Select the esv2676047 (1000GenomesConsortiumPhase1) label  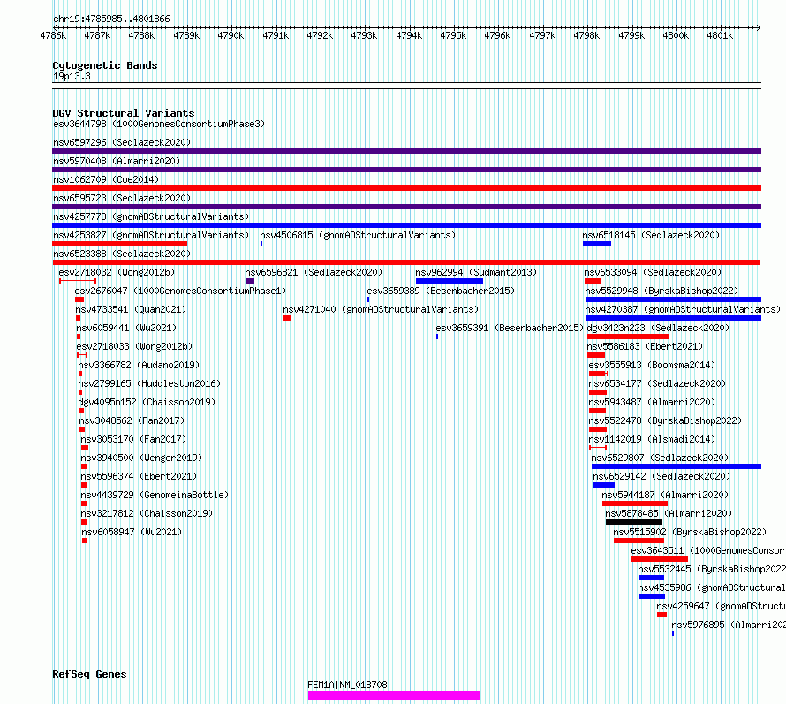(180, 291)
